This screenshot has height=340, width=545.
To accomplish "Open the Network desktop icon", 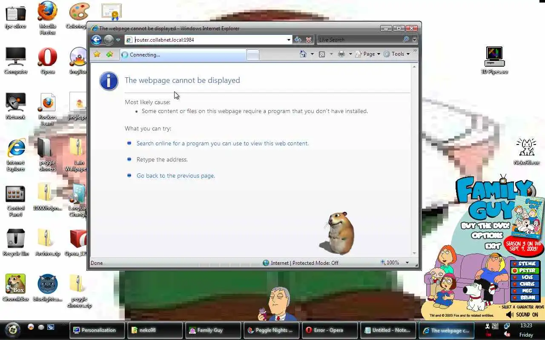I will tap(16, 106).
